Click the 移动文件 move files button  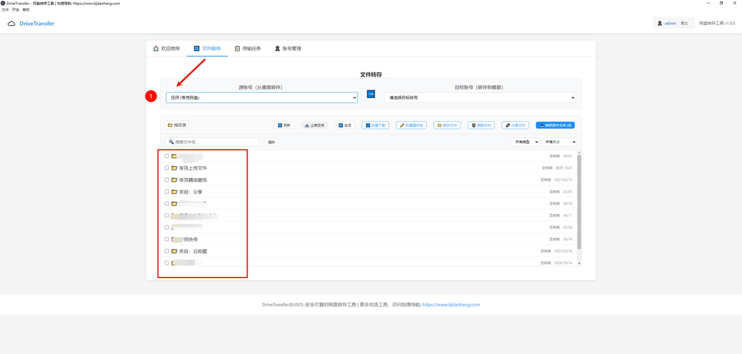[447, 125]
